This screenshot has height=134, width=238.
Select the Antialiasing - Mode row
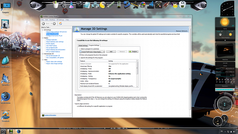click(x=108, y=74)
